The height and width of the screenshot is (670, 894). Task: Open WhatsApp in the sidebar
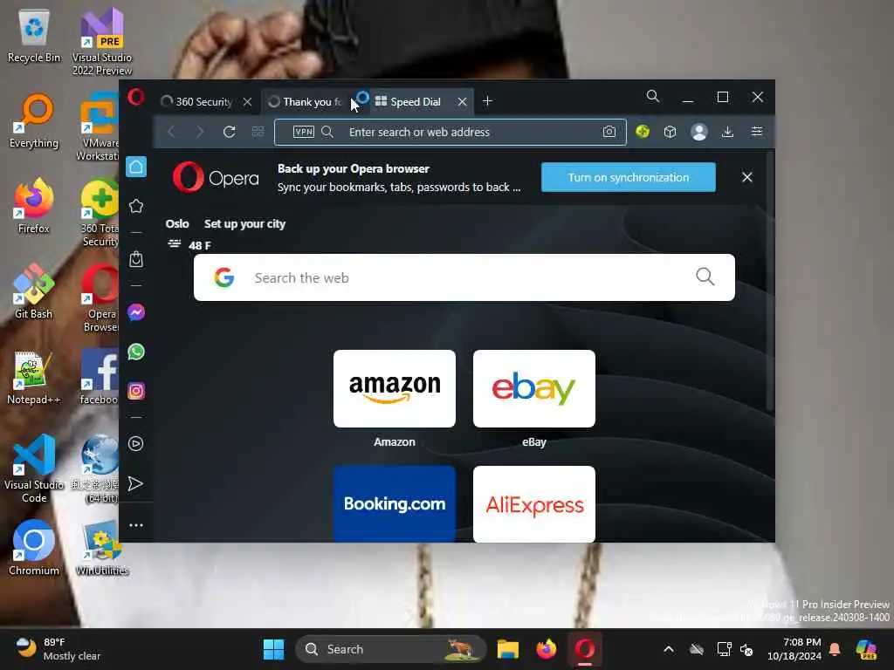pyautogui.click(x=136, y=352)
